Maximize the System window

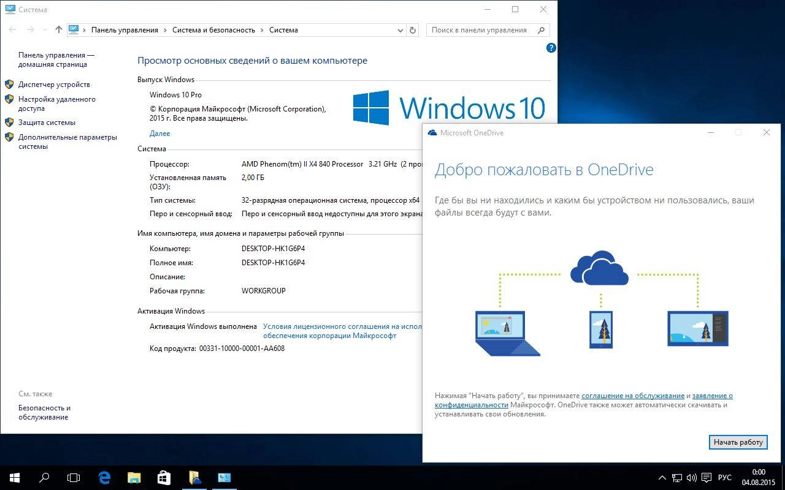[515, 9]
